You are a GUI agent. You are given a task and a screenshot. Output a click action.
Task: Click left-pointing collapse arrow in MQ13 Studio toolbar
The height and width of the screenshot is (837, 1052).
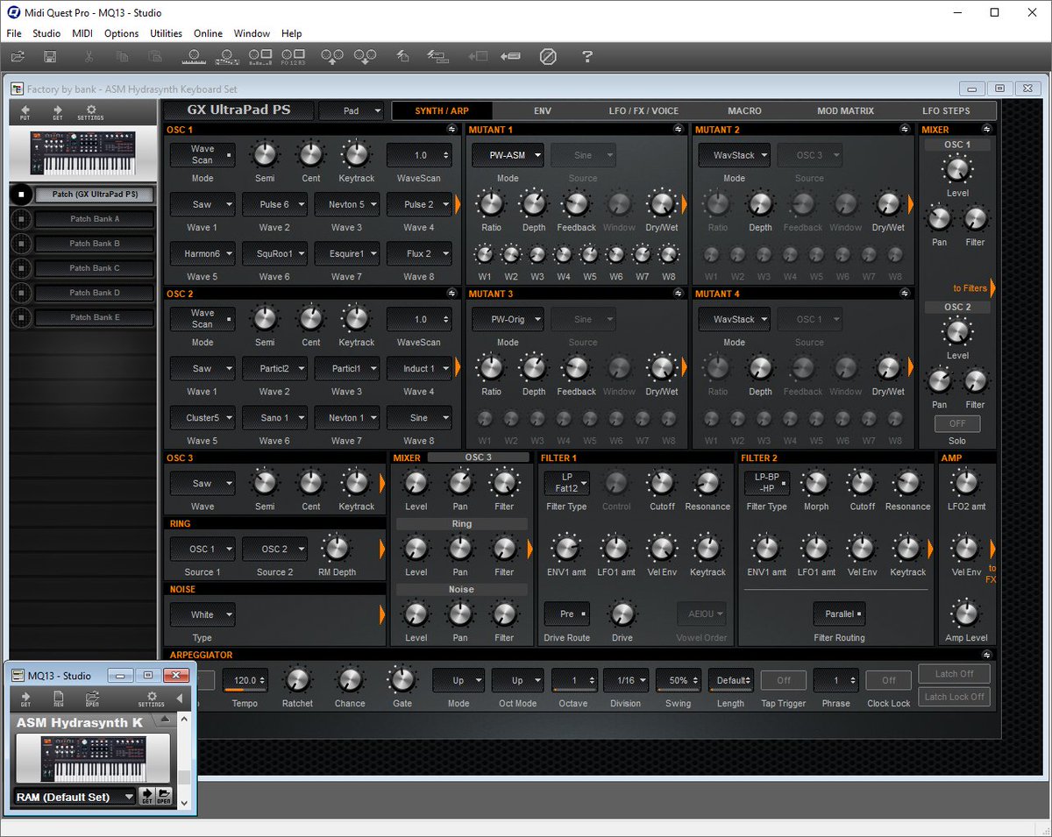tap(180, 699)
